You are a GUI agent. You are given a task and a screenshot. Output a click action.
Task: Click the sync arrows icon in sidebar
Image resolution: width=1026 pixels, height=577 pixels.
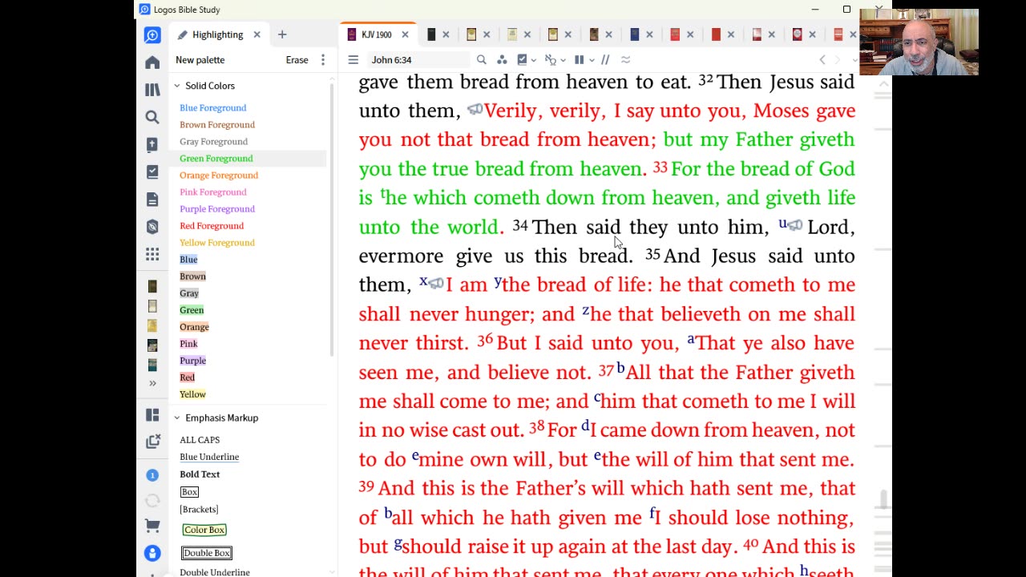[152, 501]
